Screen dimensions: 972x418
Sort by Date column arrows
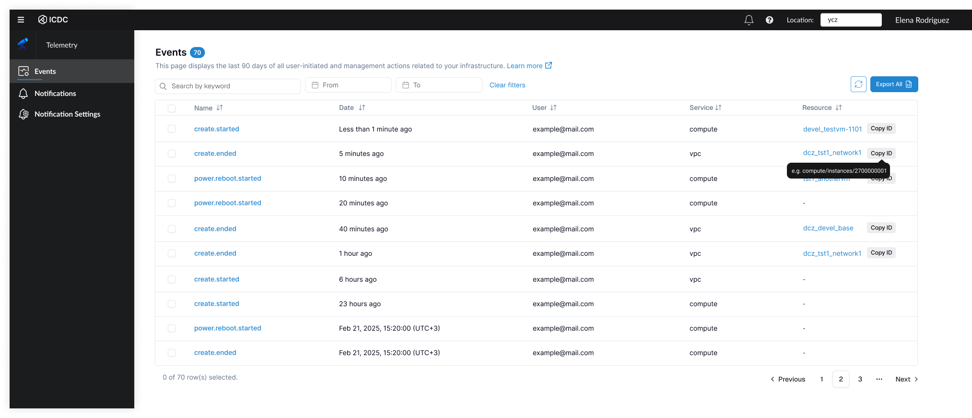(362, 107)
